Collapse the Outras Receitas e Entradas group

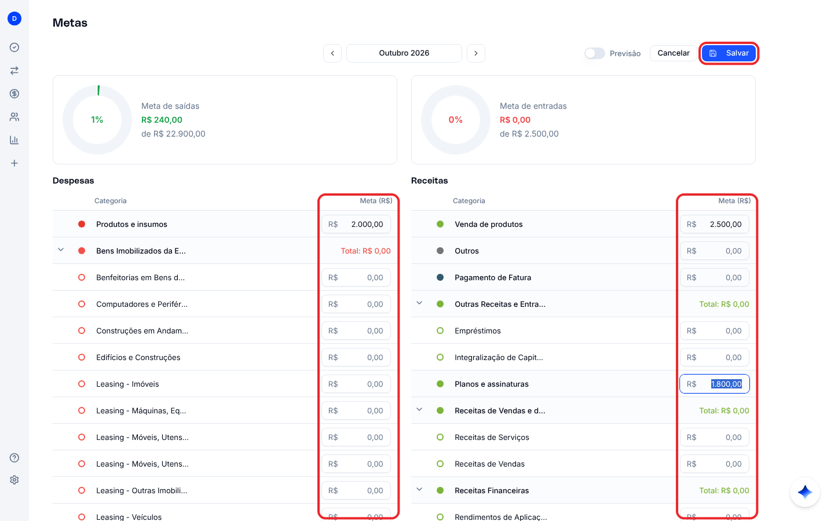419,303
